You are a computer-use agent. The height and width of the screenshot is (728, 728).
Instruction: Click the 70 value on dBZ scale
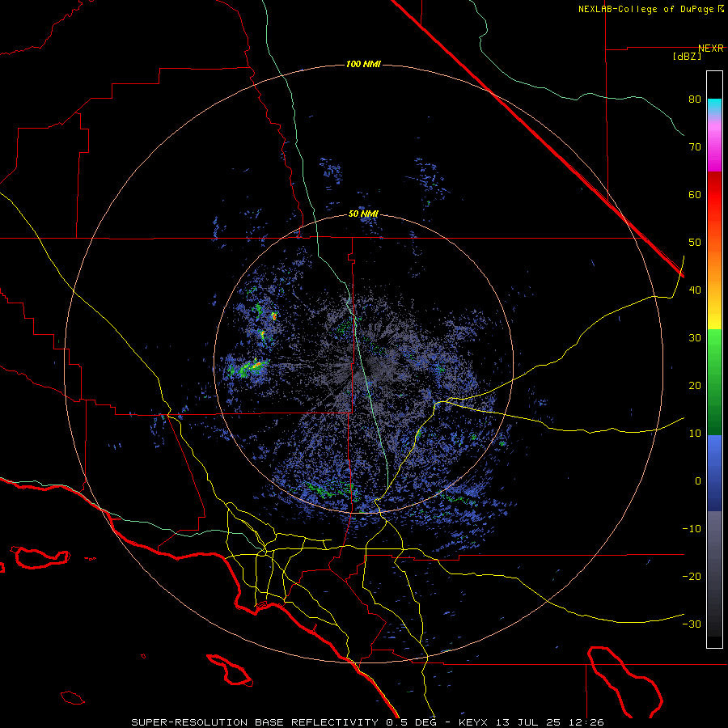point(695,147)
